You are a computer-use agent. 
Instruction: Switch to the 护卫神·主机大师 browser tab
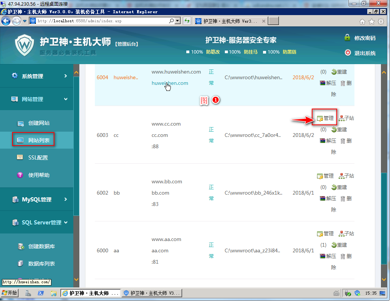(230, 21)
